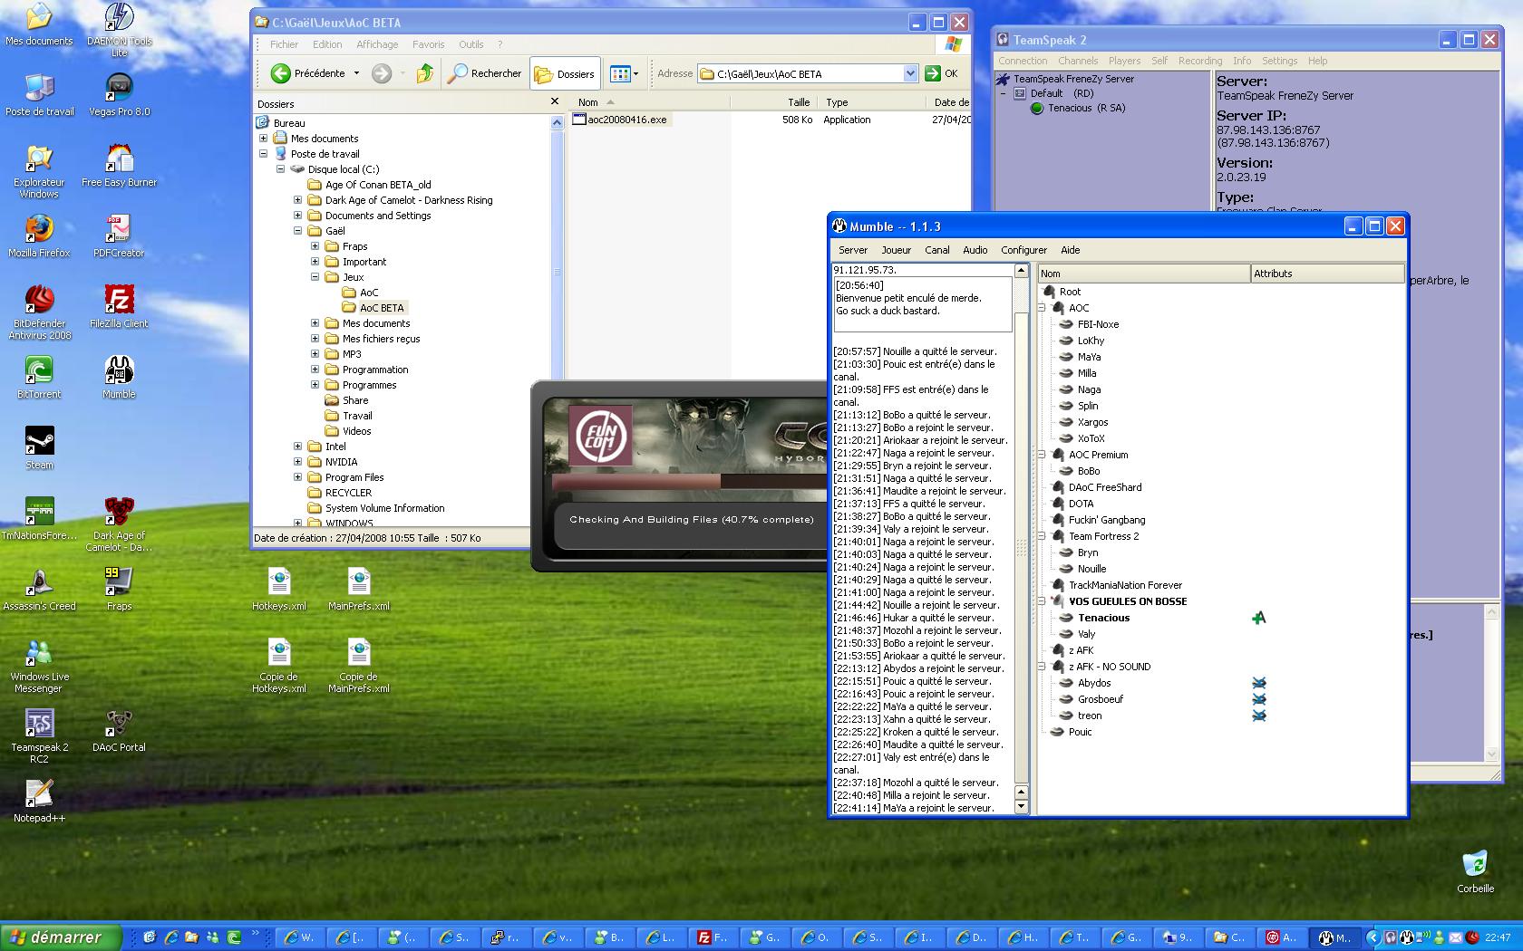1523x951 pixels.
Task: Open Mumble desktop shortcut icon
Action: point(119,370)
